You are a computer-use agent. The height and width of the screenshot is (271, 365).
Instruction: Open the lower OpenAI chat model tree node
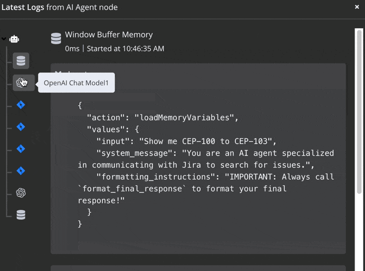(x=21, y=193)
